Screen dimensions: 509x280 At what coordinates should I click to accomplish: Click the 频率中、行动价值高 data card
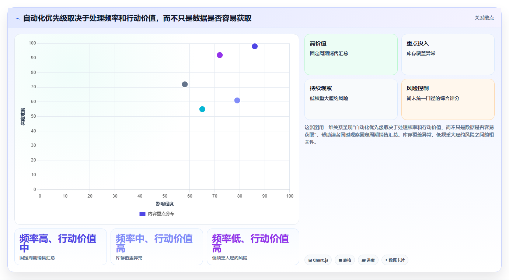[157, 247]
